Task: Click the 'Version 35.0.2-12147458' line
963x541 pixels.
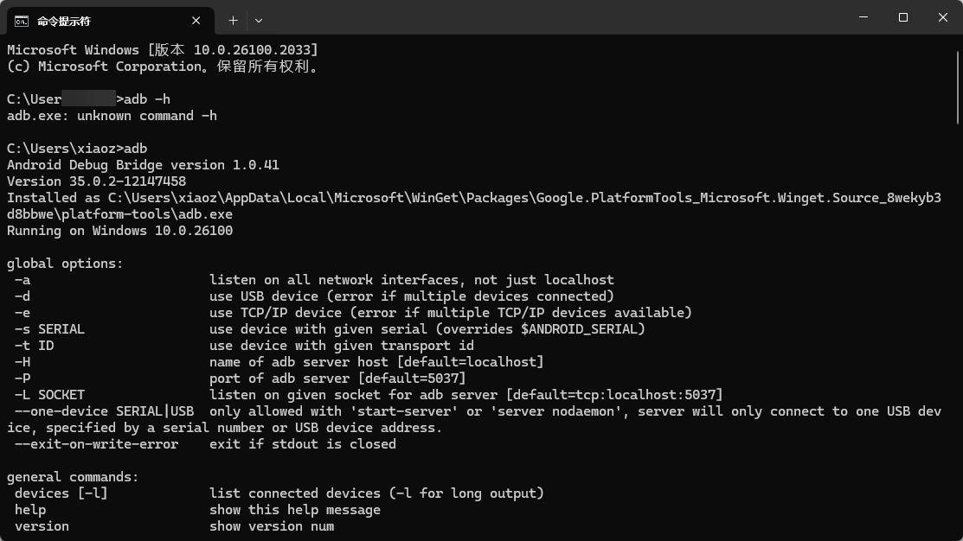Action: (x=96, y=181)
